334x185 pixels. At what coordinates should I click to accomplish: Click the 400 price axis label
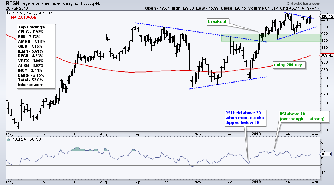(x=325, y=34)
